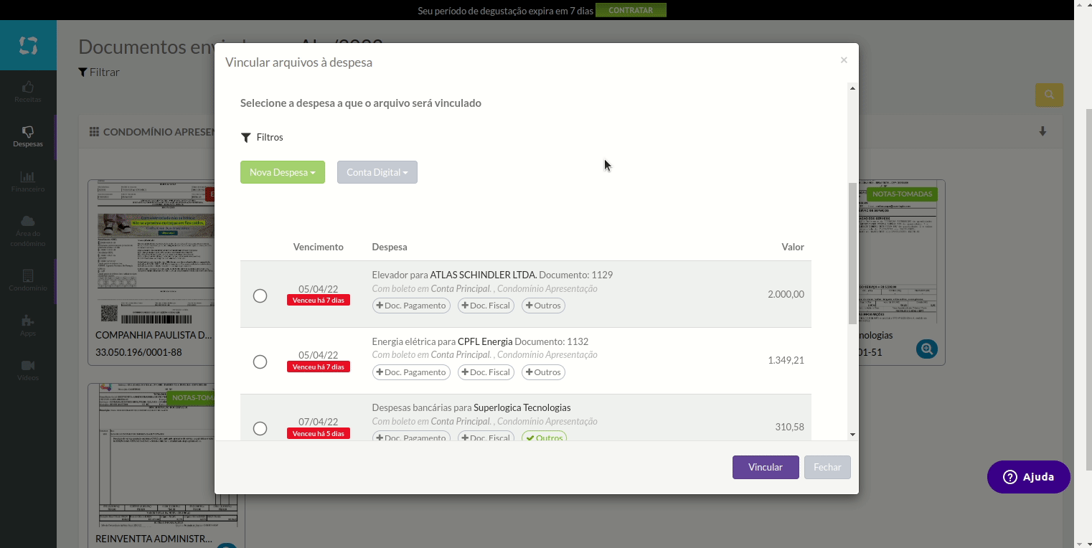Open the Ajuda help widget

[1028, 477]
